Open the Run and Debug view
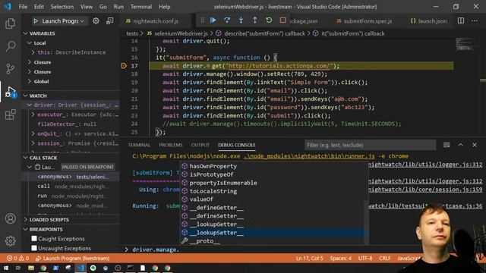Image resolution: width=486 pixels, height=273 pixels. click(x=10, y=92)
